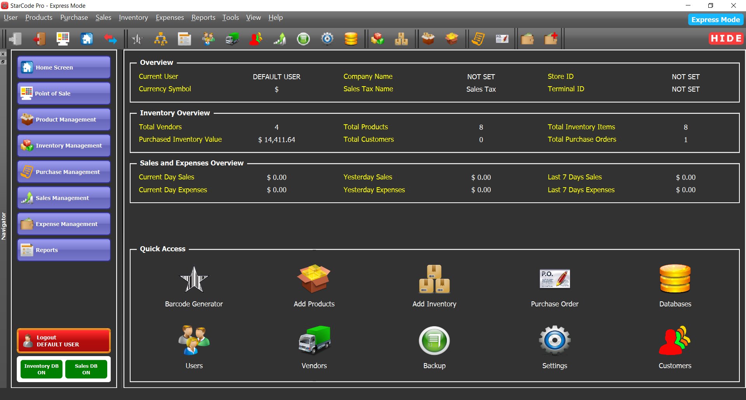Logout the DEFAULT USER

[x=63, y=341]
